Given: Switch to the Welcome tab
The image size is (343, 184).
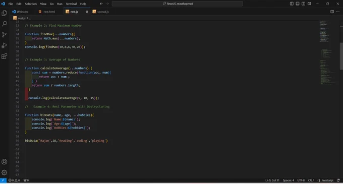Looking at the screenshot, I should click(x=20, y=12).
